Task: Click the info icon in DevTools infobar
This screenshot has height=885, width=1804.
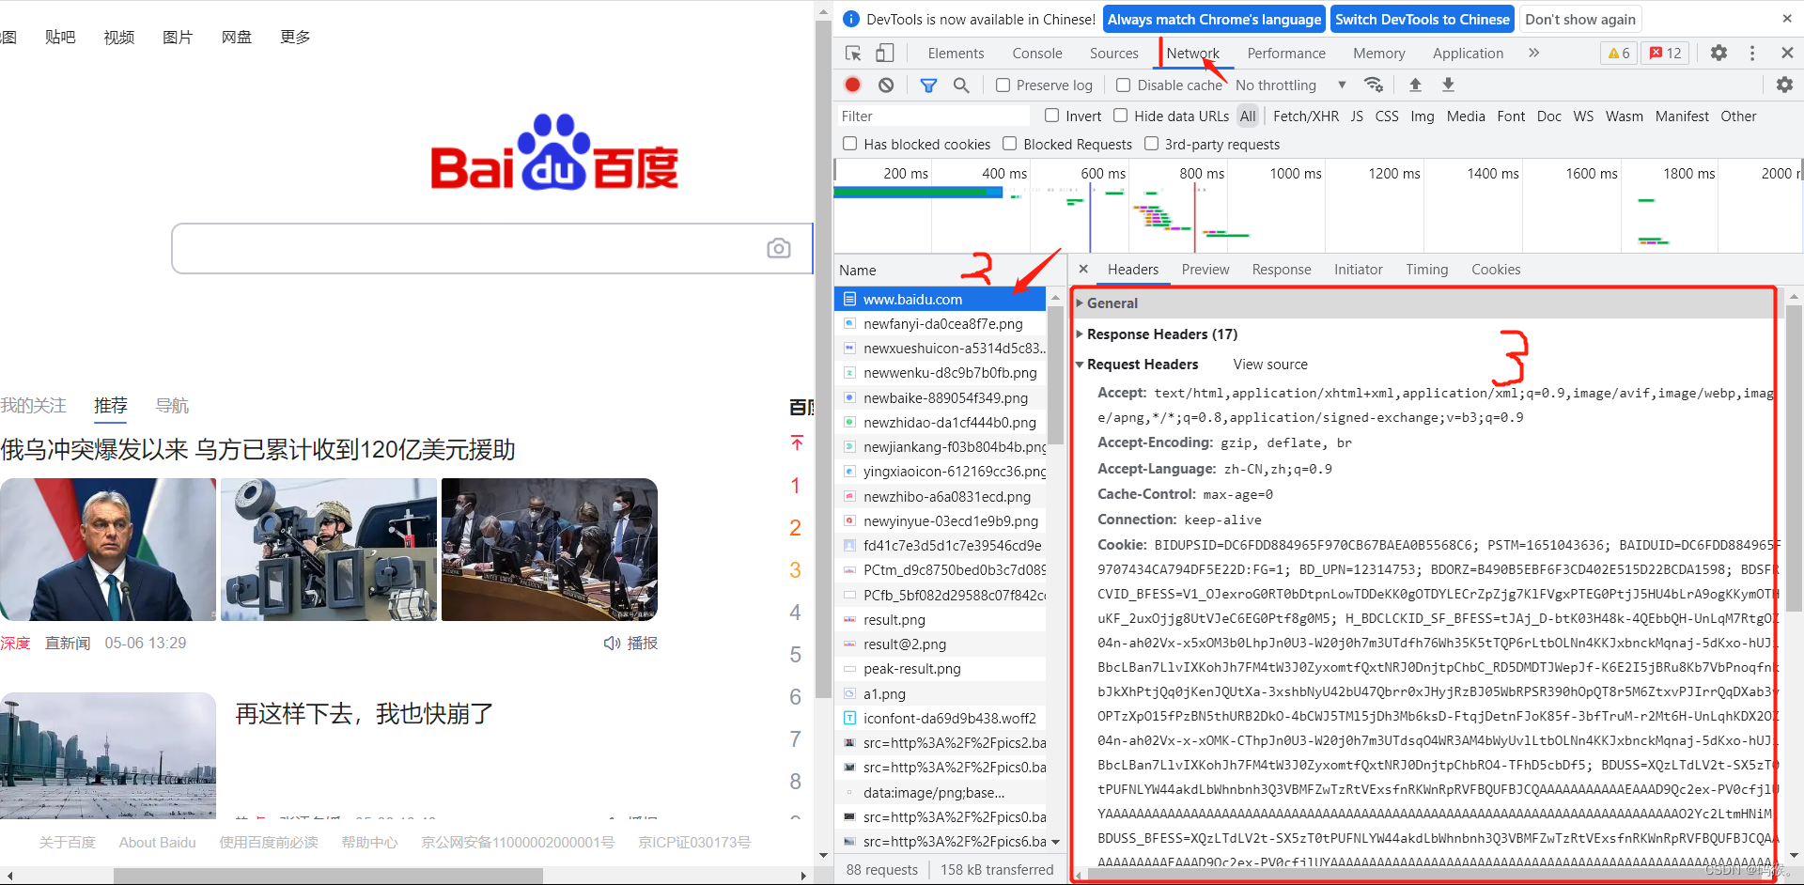Action: pyautogui.click(x=851, y=19)
